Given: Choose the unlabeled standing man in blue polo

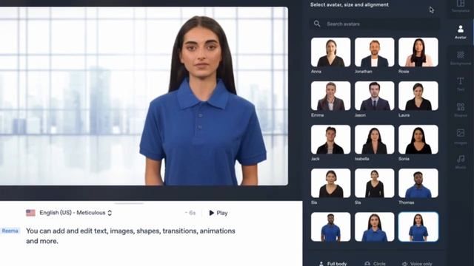Looking at the screenshot, I should (x=331, y=227).
